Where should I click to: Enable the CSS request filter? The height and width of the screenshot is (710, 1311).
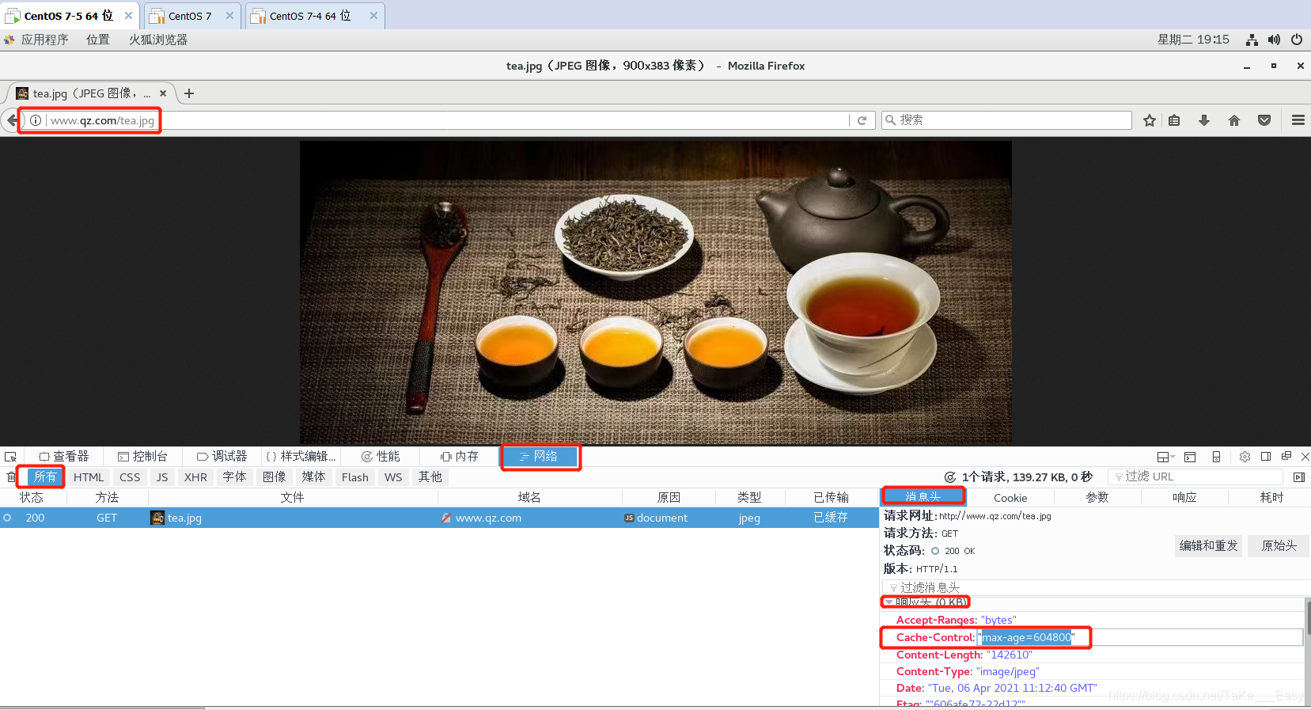[x=130, y=477]
